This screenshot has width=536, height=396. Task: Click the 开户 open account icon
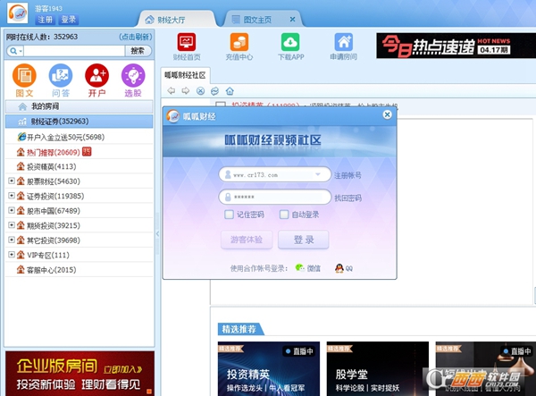[96, 75]
